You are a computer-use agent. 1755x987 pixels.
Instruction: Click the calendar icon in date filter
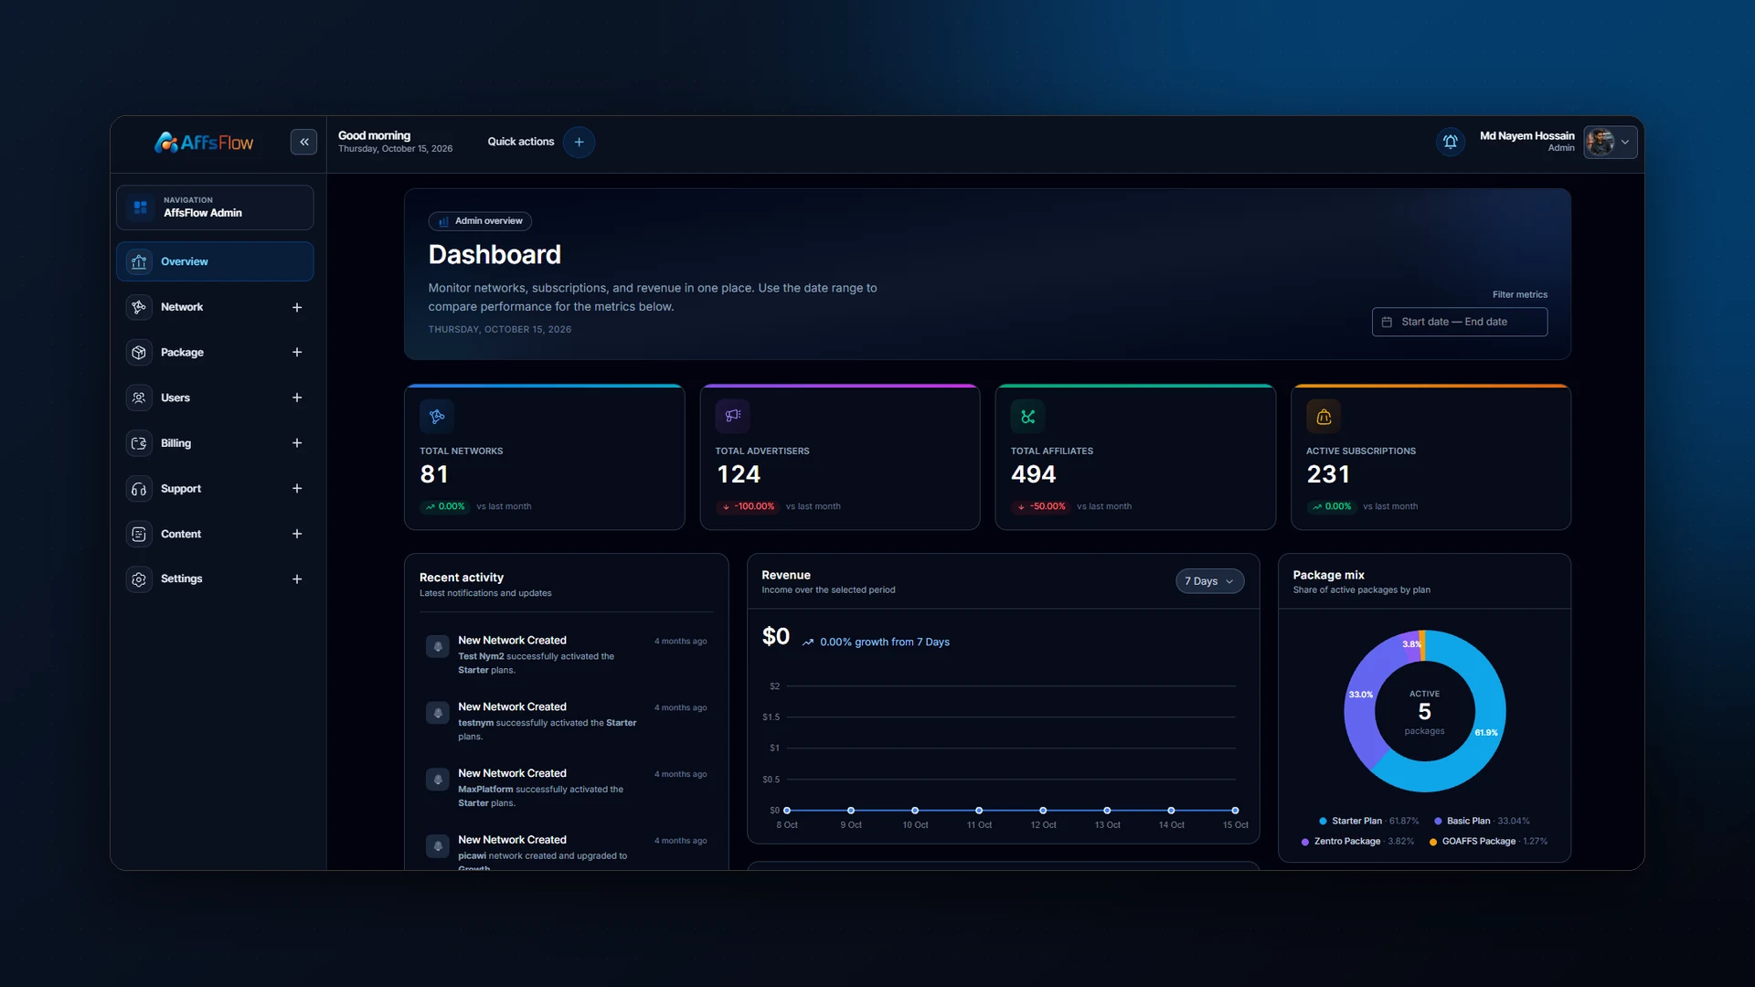[x=1387, y=322]
